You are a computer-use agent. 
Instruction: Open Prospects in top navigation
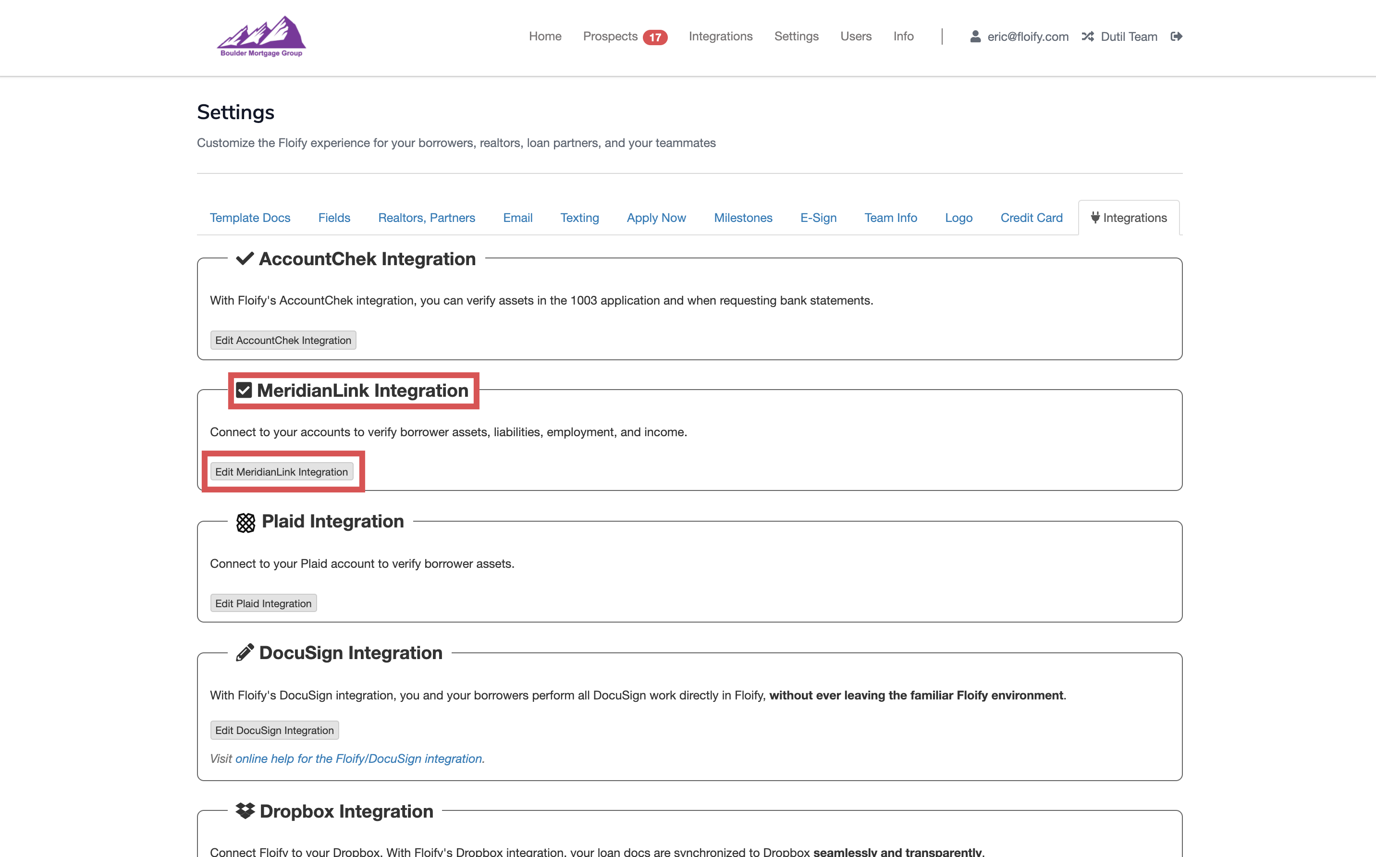coord(610,37)
